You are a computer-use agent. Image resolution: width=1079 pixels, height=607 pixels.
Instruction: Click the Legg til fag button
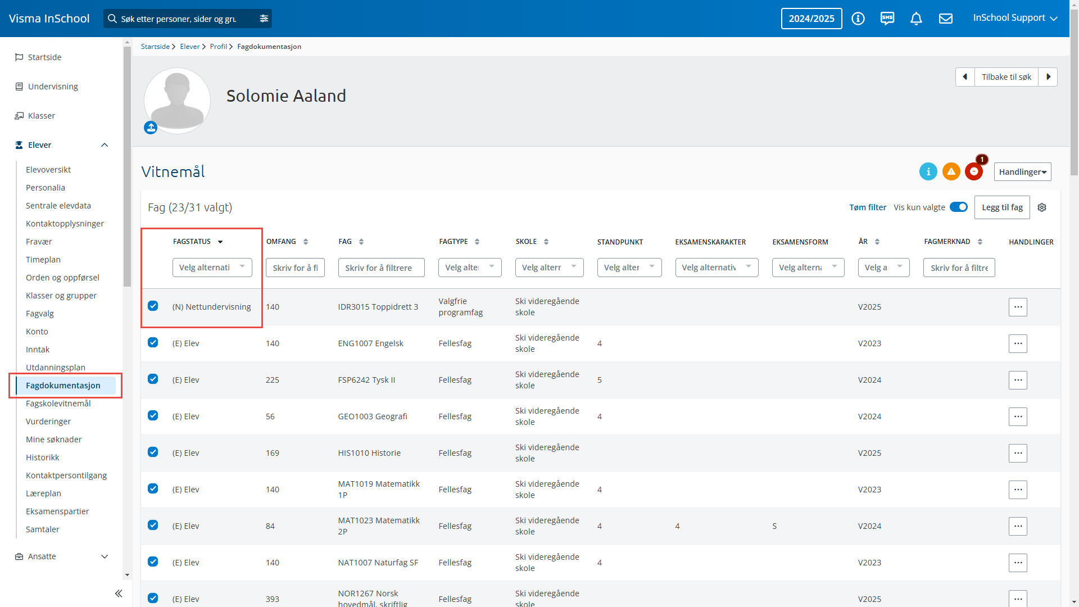pyautogui.click(x=1002, y=207)
